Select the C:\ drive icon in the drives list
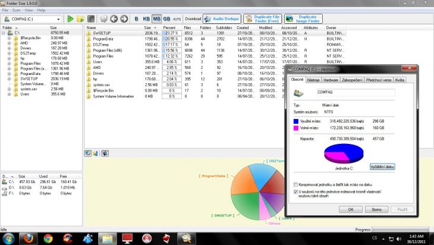 [4, 182]
